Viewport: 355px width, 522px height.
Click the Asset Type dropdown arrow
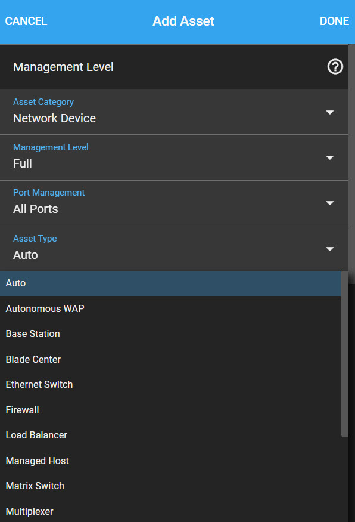click(330, 249)
